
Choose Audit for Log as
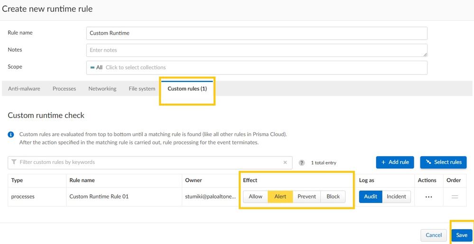[x=371, y=197]
